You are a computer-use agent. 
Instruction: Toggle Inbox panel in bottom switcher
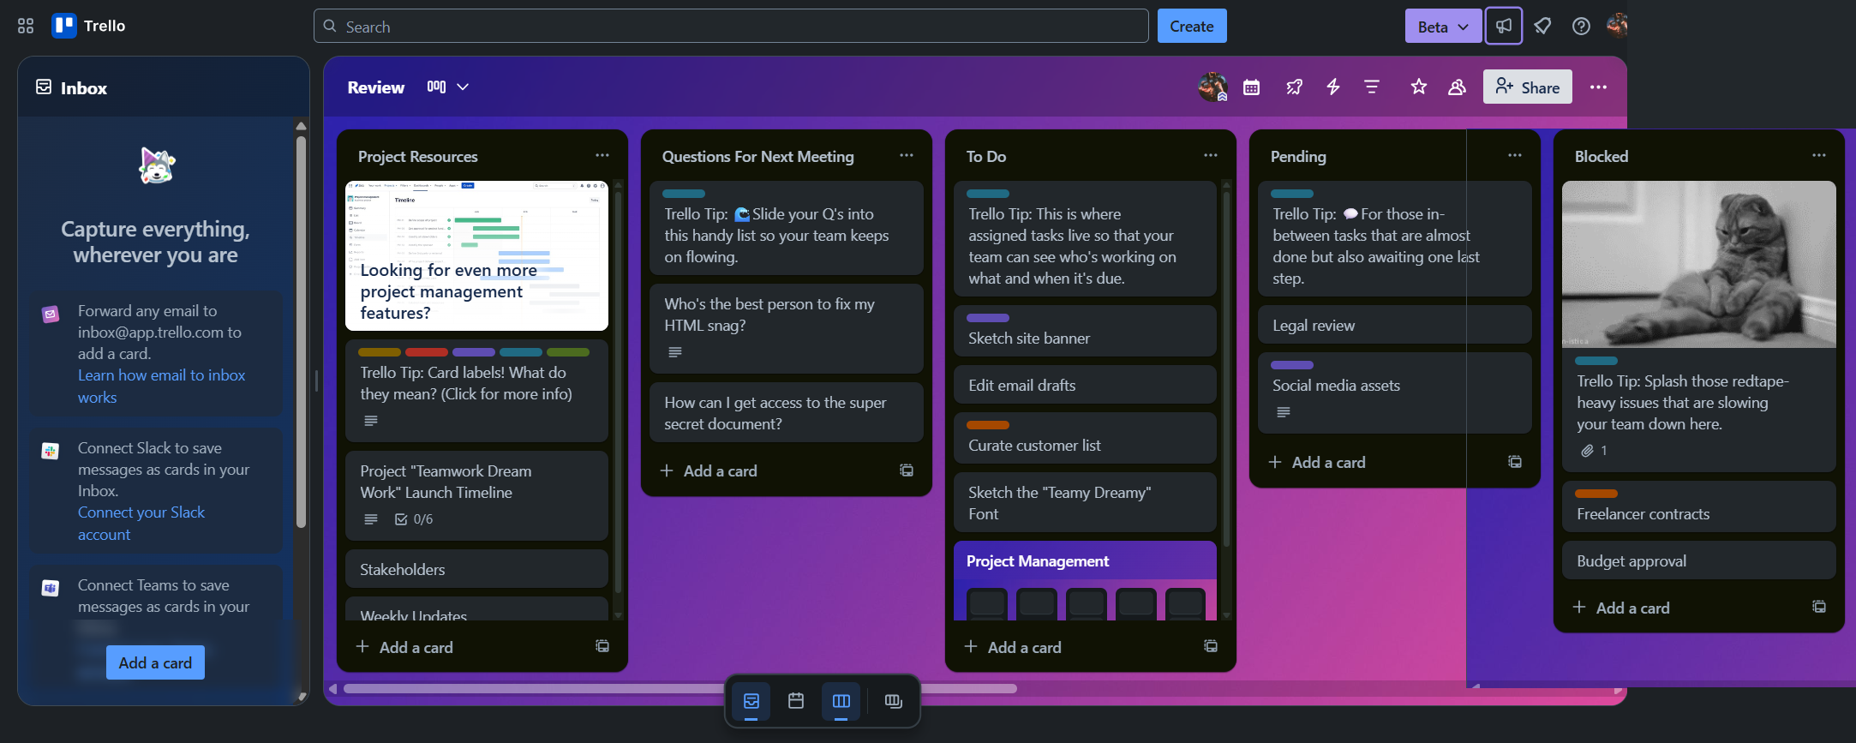(x=751, y=701)
